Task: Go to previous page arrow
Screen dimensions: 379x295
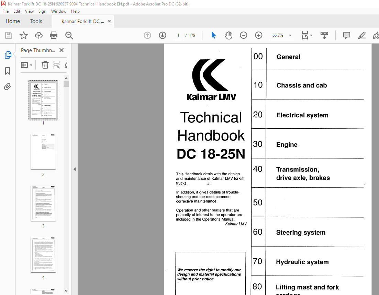Action: (x=147, y=35)
